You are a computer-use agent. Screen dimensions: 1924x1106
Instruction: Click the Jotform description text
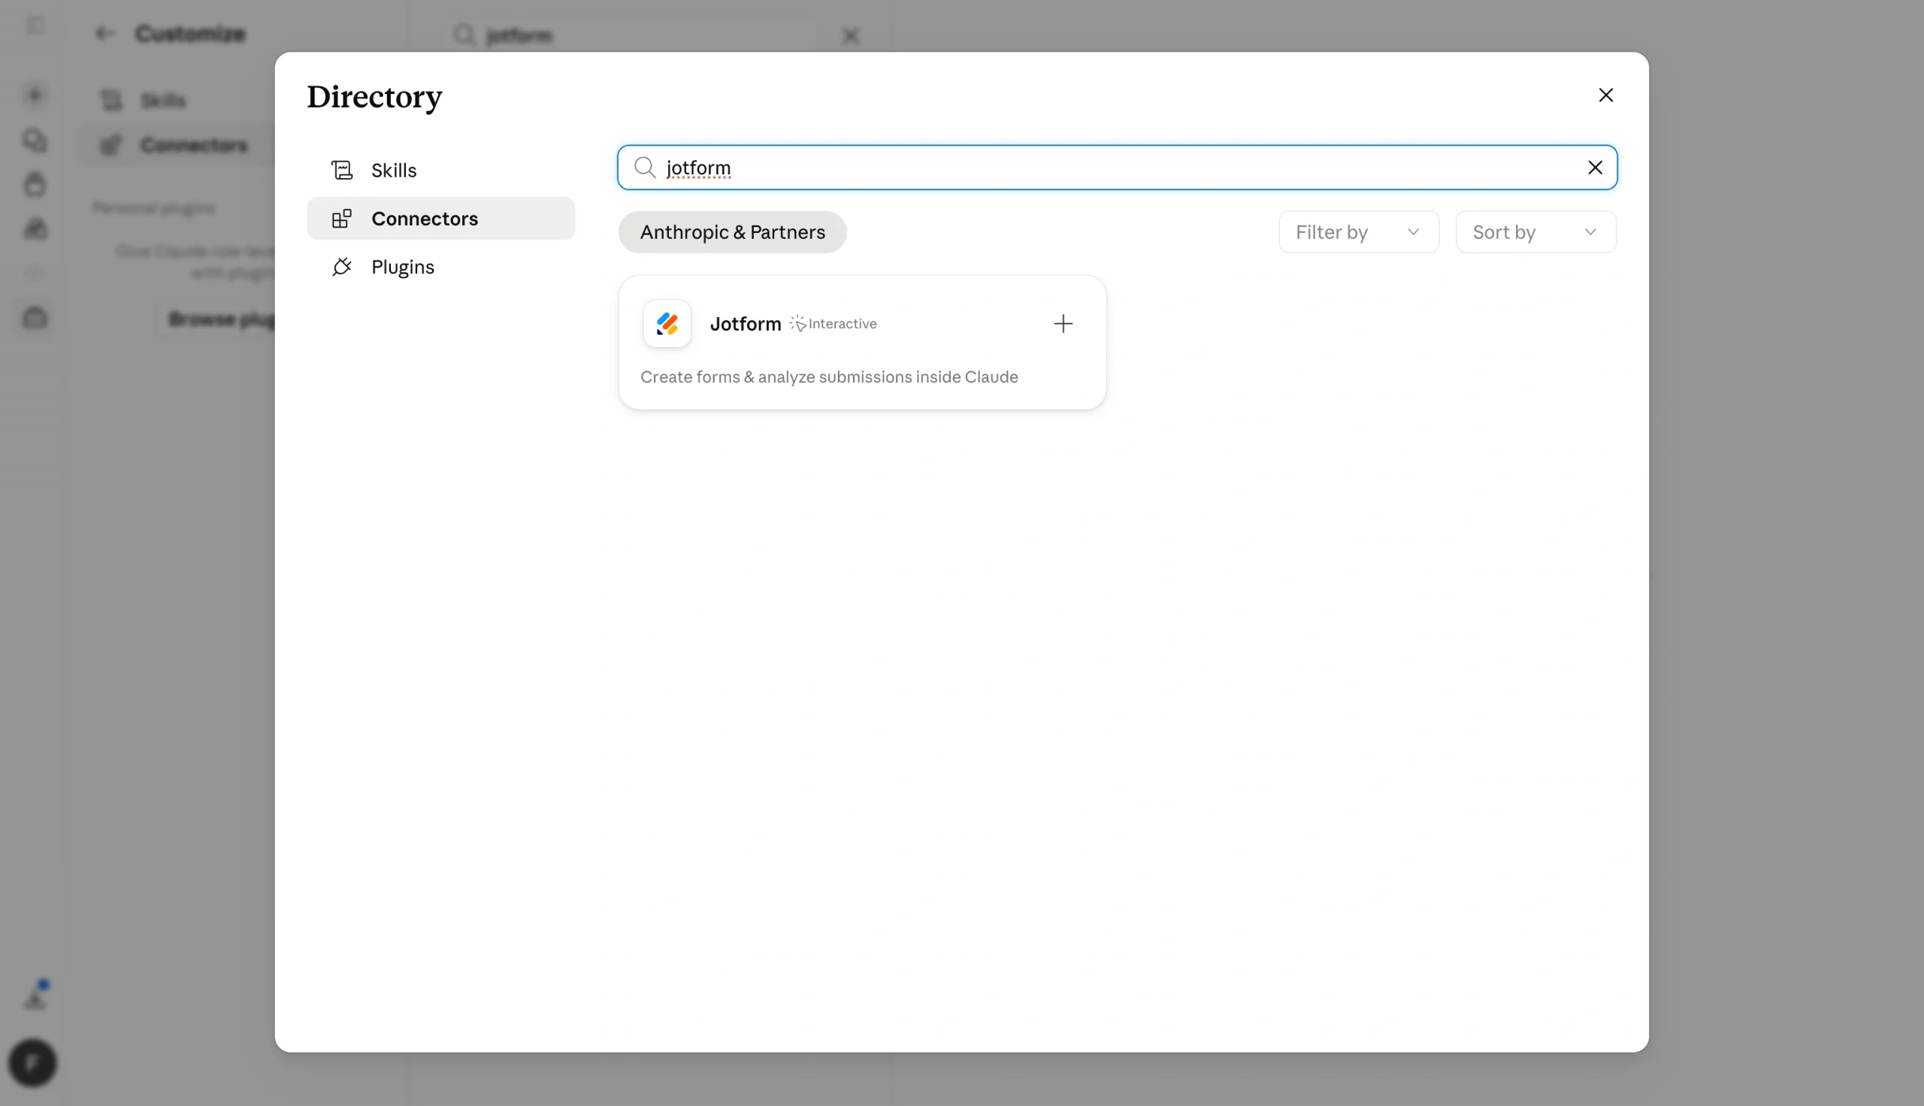tap(829, 376)
